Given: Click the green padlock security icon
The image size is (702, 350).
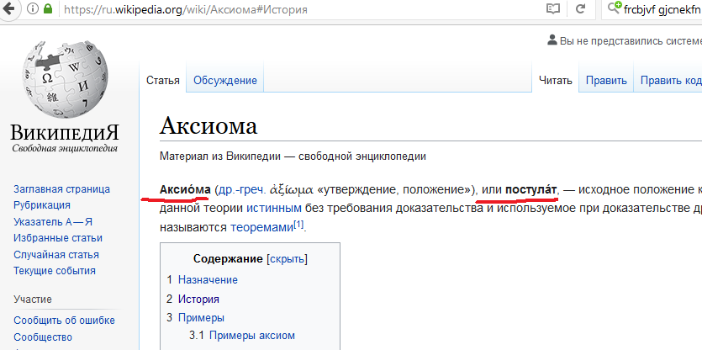Looking at the screenshot, I should coord(50,10).
